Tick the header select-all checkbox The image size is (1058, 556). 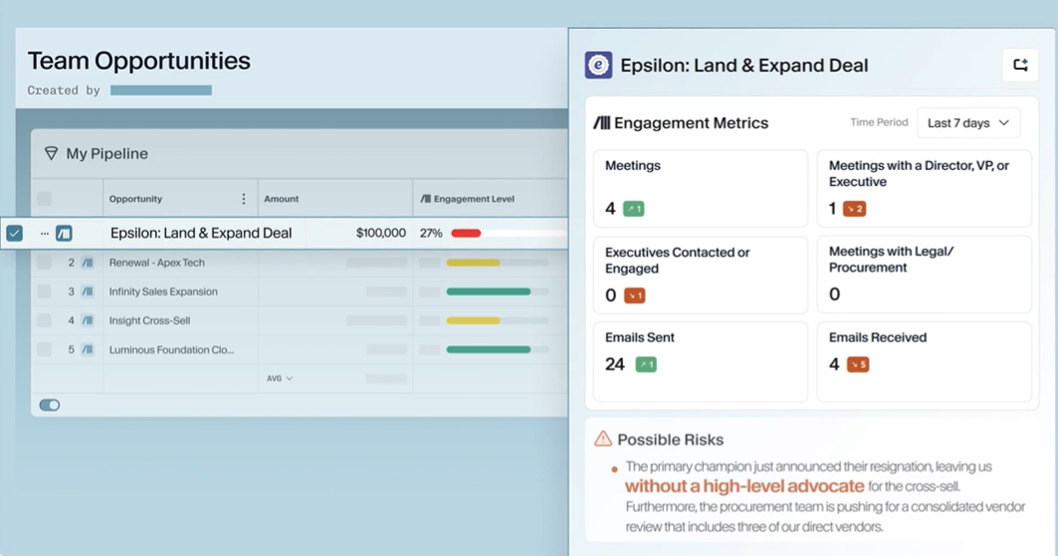point(44,199)
